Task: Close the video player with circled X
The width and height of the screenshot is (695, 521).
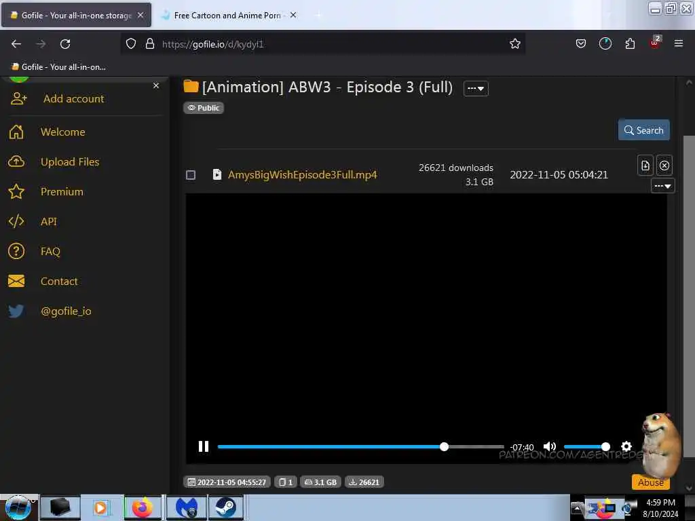Action: [664, 166]
